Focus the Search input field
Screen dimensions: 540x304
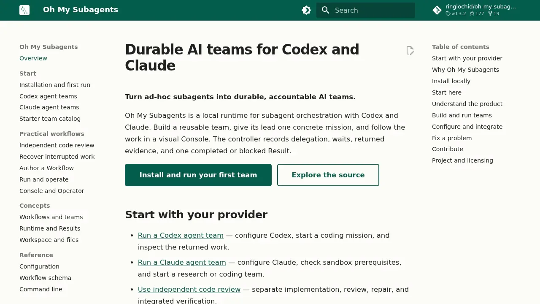pos(366,10)
